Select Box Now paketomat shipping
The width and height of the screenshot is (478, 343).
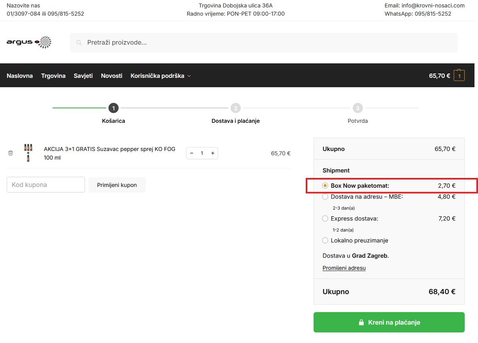(325, 185)
